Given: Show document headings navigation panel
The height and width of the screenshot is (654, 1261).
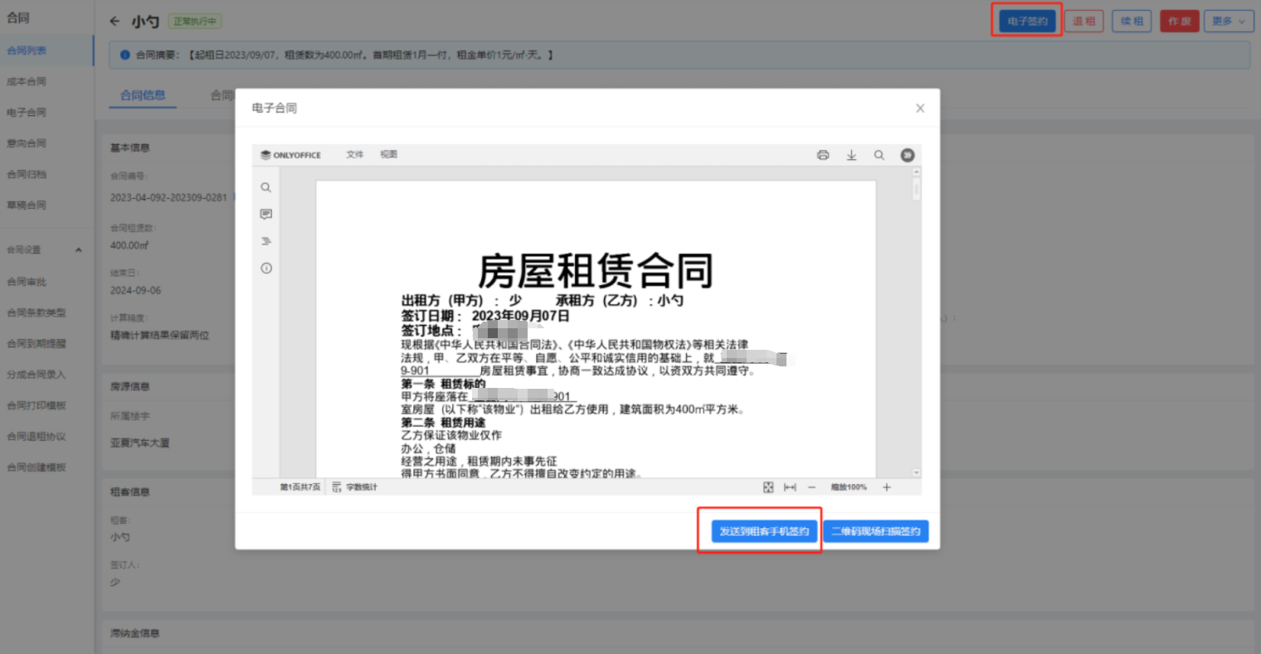Looking at the screenshot, I should tap(266, 241).
